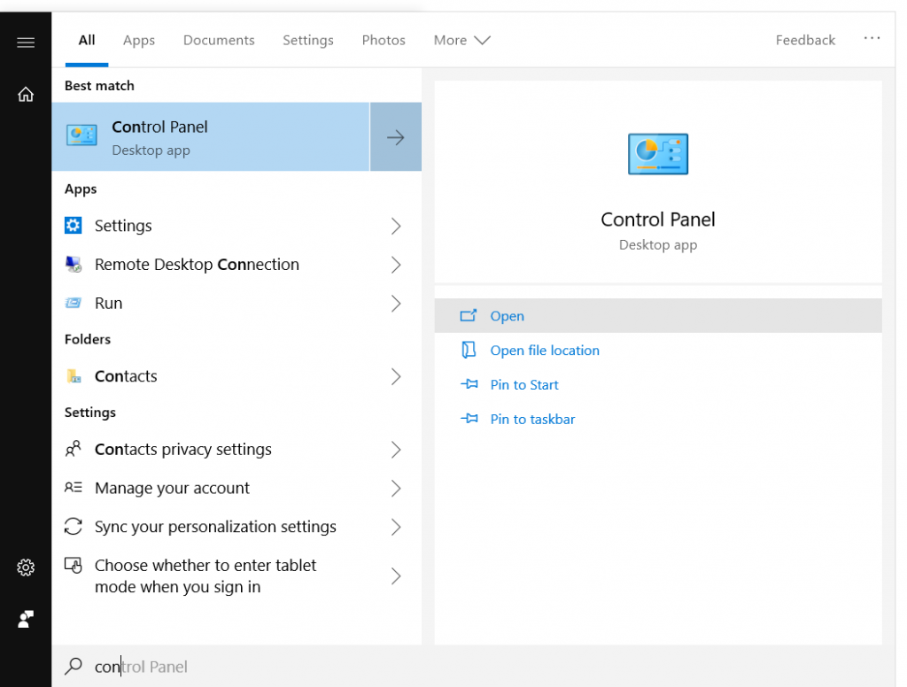
Task: Expand tablet mode sign-in setting chevron
Action: click(x=396, y=576)
